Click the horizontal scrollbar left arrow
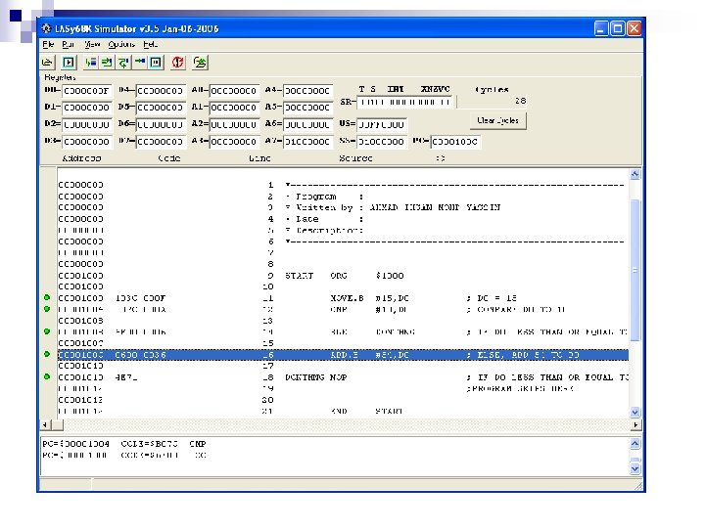The height and width of the screenshot is (528, 705). pos(45,424)
